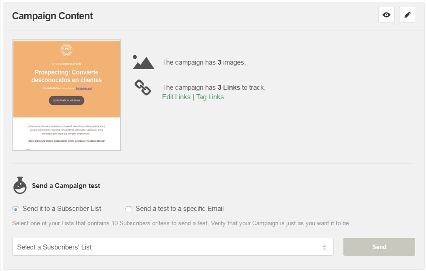
Task: Click the Send a Campaign test heading
Action: pyautogui.click(x=66, y=186)
